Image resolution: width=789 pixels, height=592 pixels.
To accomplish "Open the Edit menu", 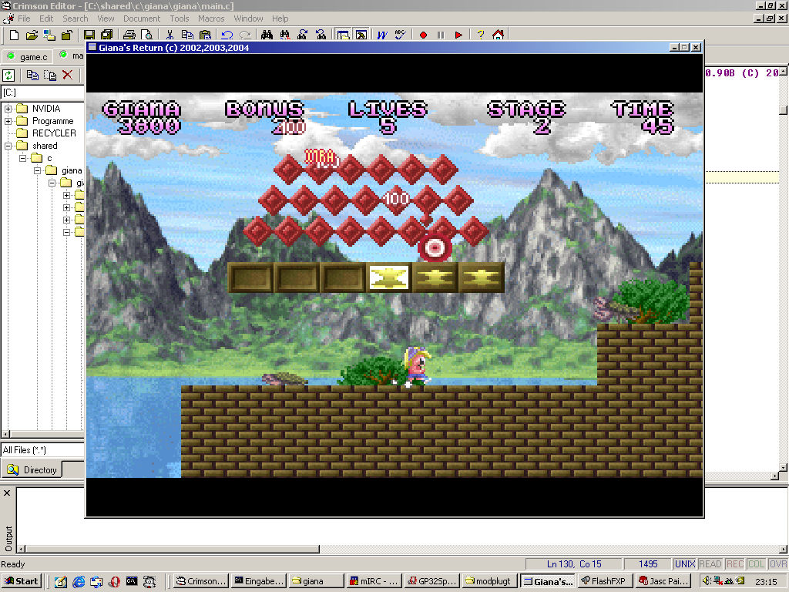I will 46,18.
